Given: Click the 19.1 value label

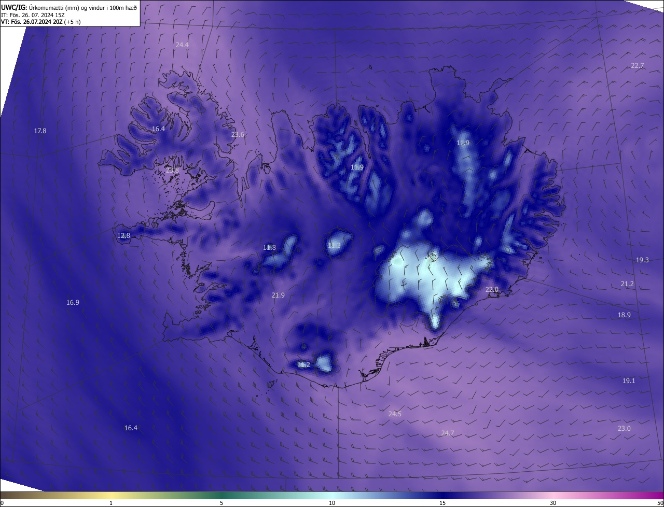Looking at the screenshot, I should click(x=629, y=381).
